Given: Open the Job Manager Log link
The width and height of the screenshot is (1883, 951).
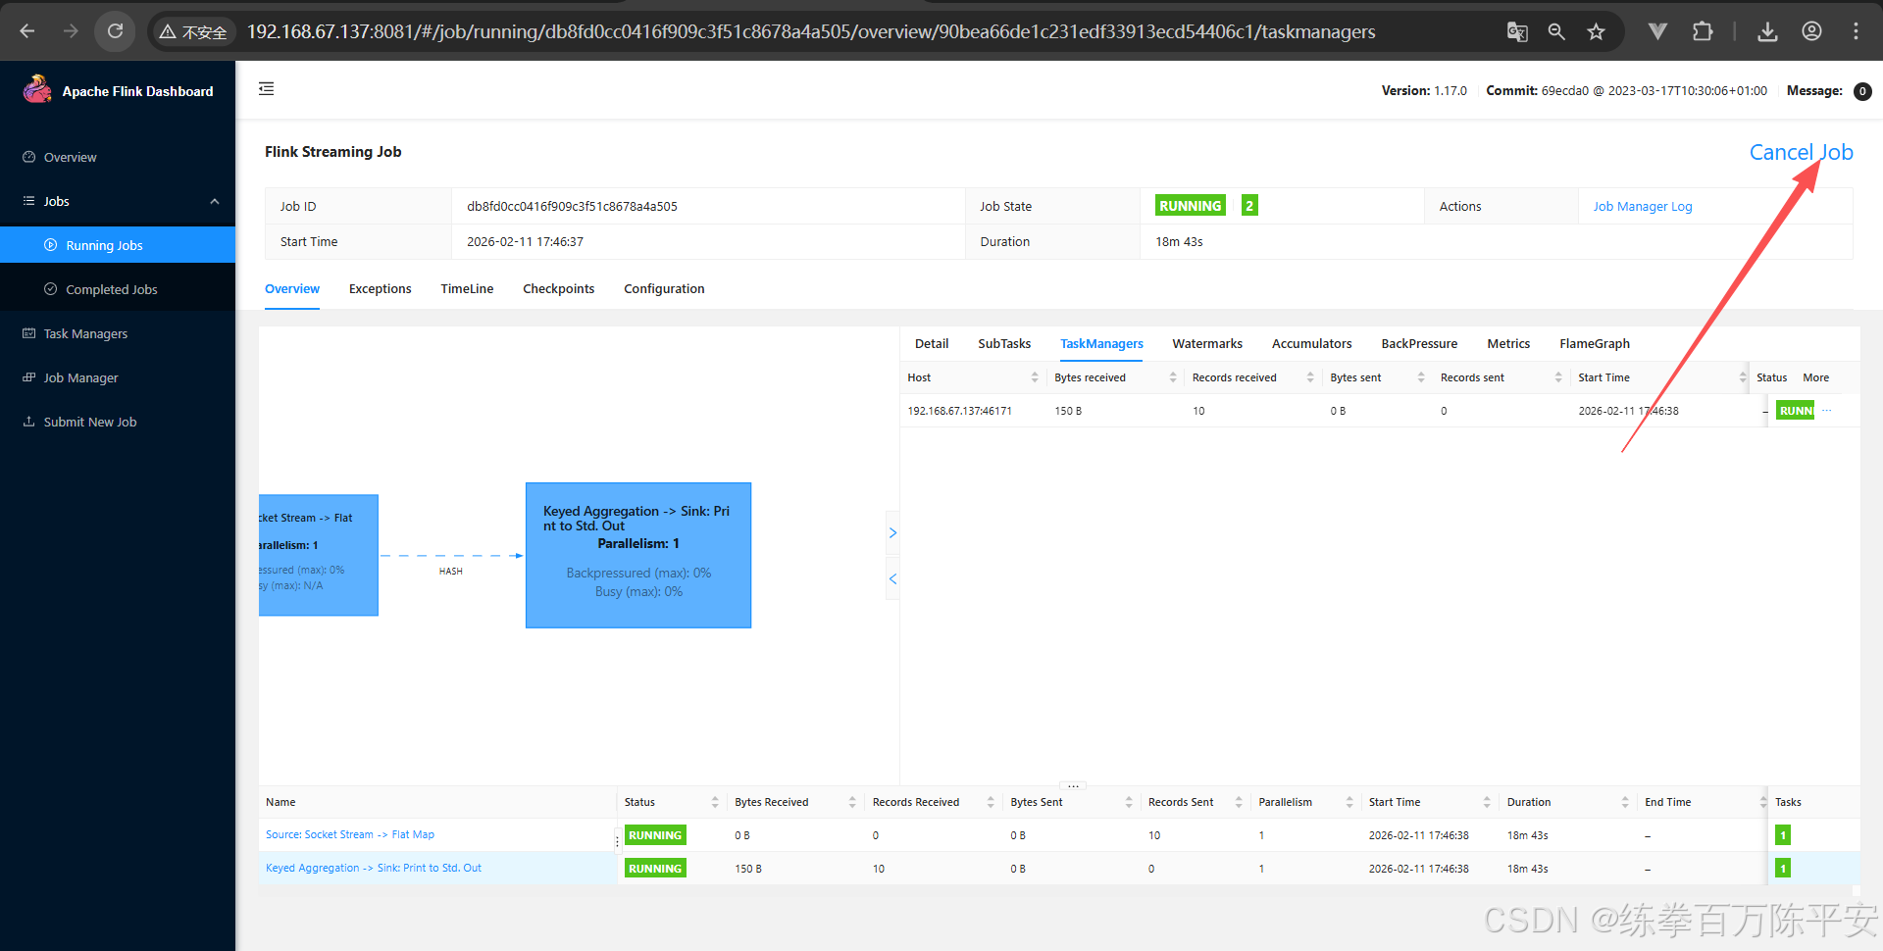Looking at the screenshot, I should pyautogui.click(x=1643, y=207).
